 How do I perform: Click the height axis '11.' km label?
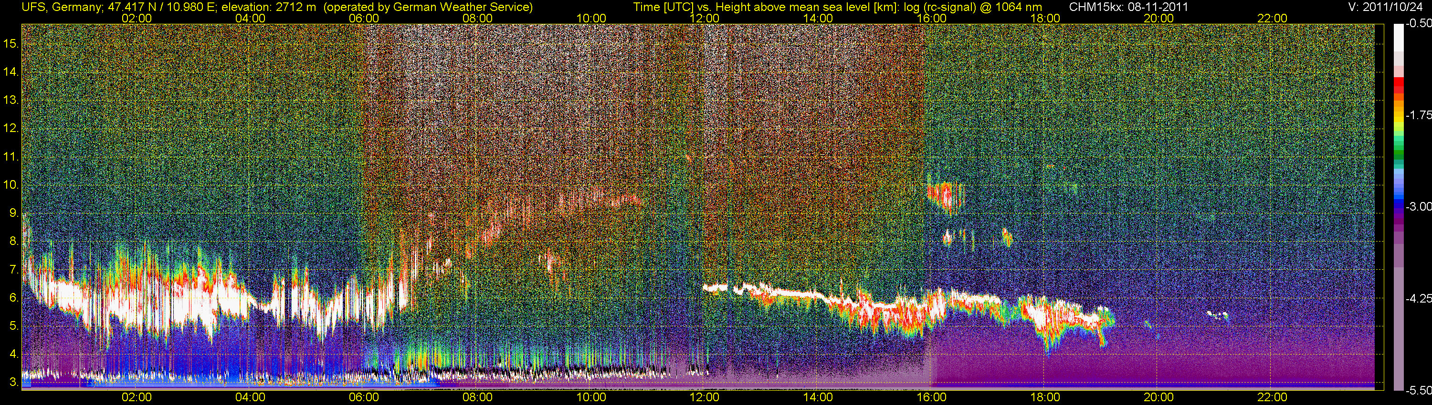click(11, 156)
